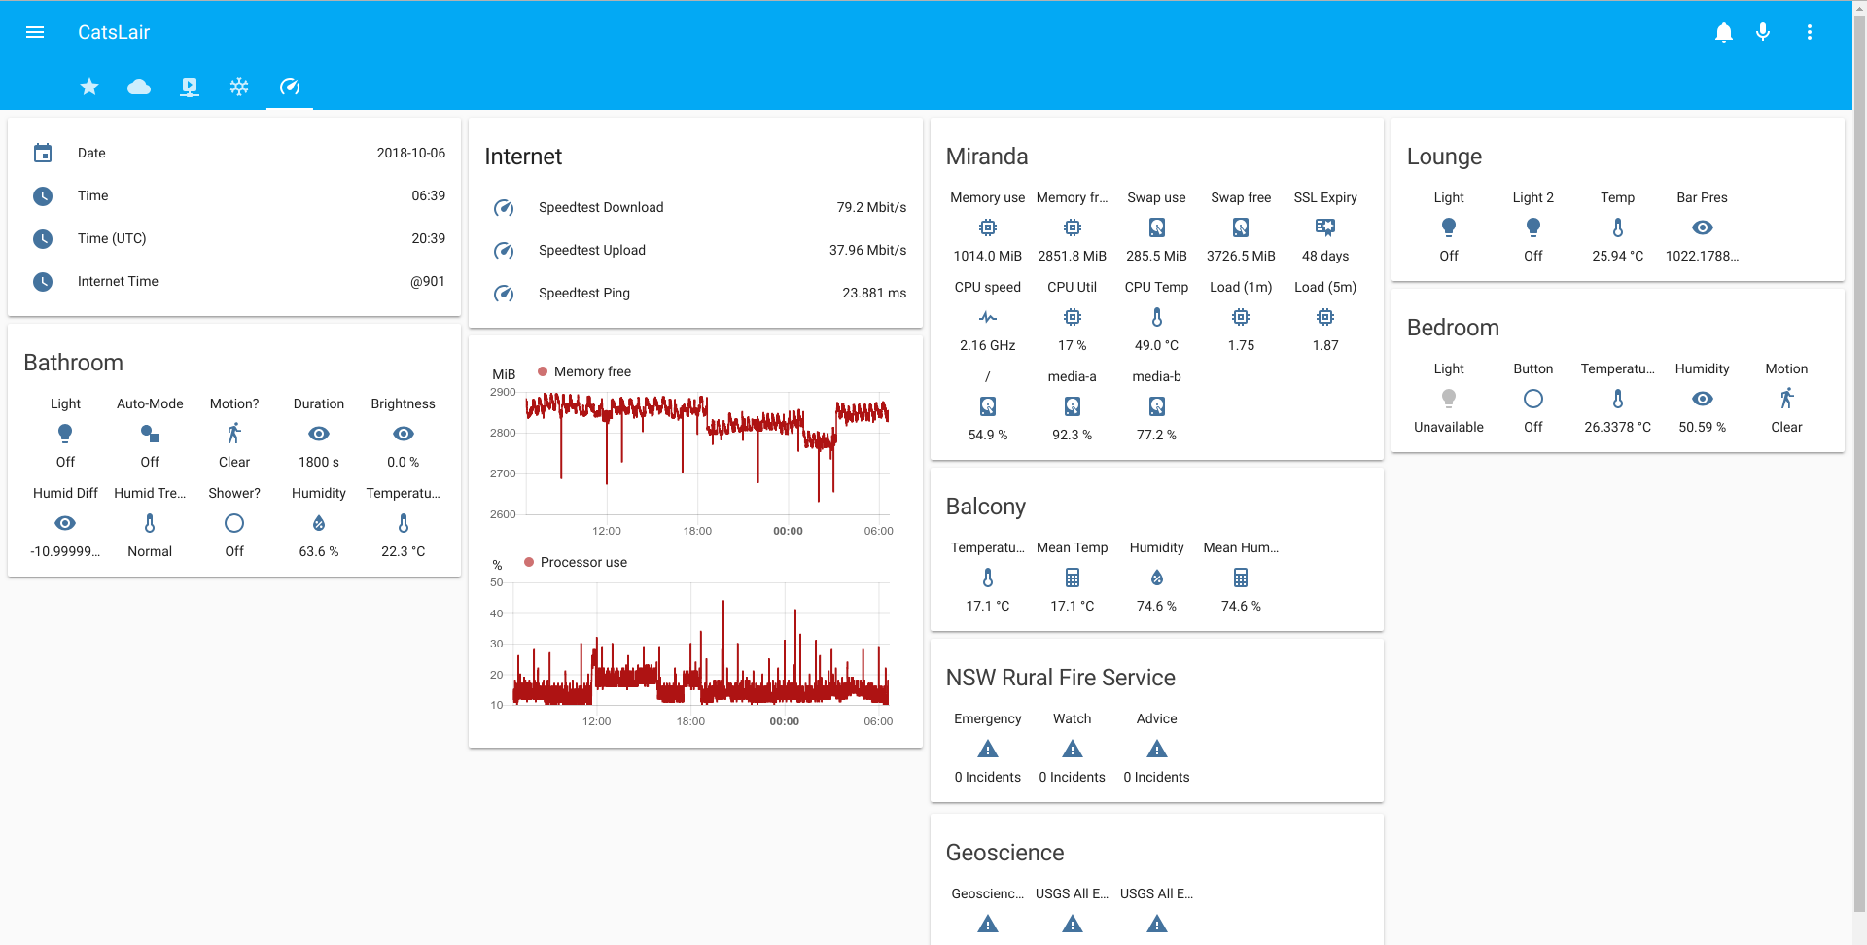Open Speedtest Download details
The height and width of the screenshot is (945, 1867).
point(695,207)
